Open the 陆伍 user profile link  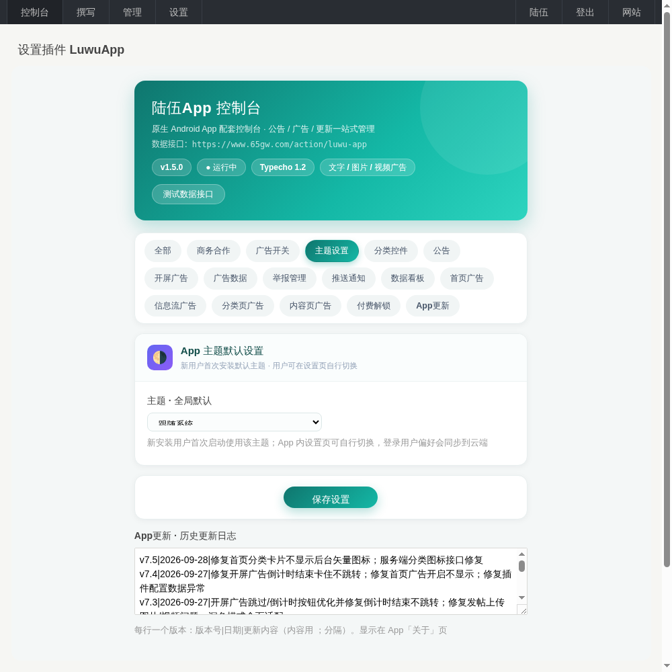coord(539,12)
